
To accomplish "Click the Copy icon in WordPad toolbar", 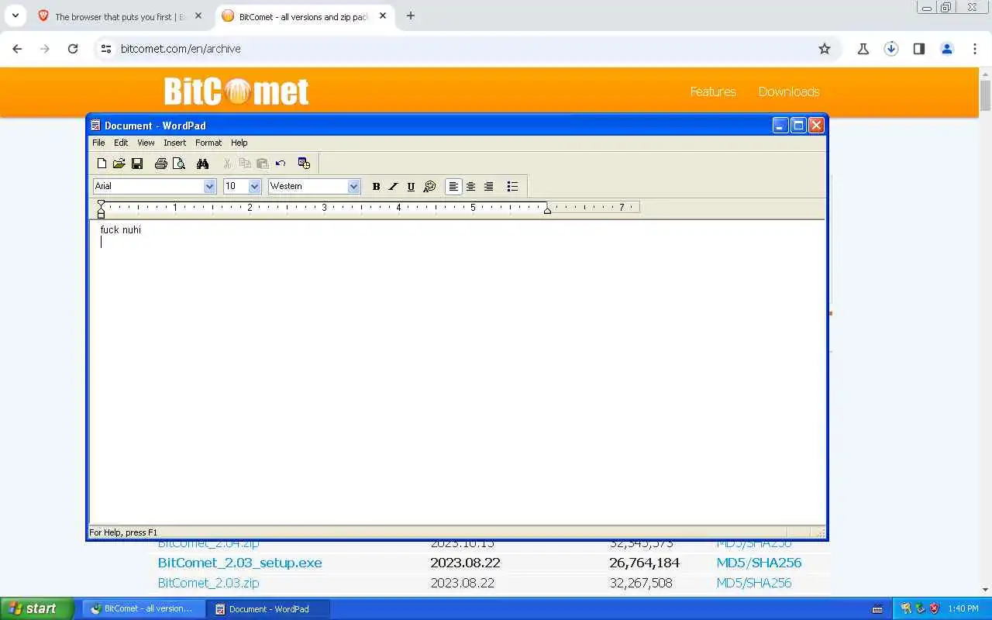I will (245, 164).
